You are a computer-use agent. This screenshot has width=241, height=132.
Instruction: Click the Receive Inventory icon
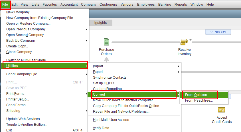coord(184,42)
